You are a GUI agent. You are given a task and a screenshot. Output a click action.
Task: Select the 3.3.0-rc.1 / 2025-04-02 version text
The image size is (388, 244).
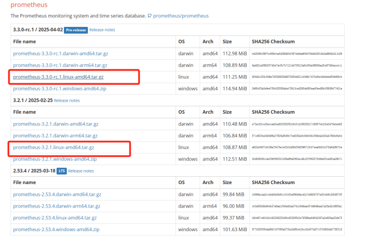pos(38,30)
